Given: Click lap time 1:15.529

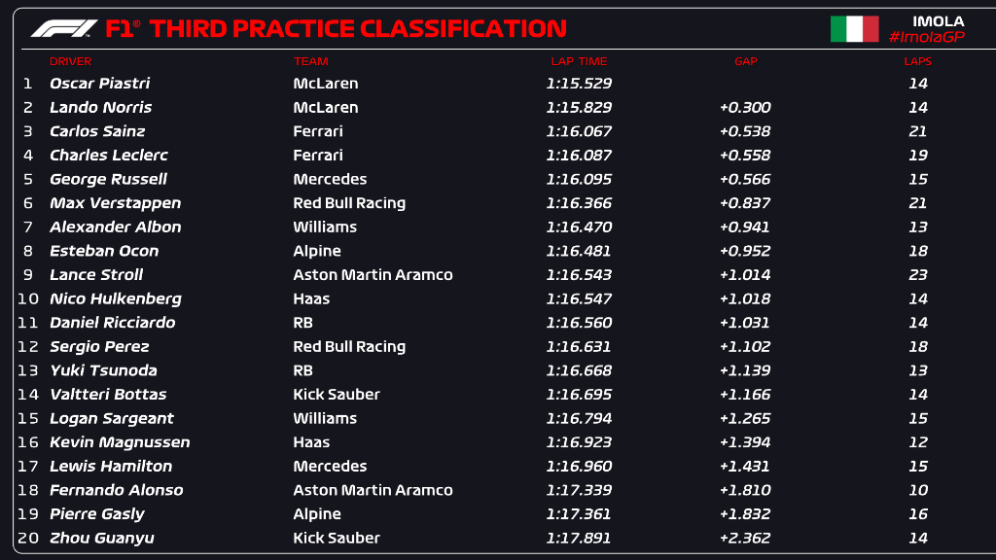Looking at the screenshot, I should (579, 84).
